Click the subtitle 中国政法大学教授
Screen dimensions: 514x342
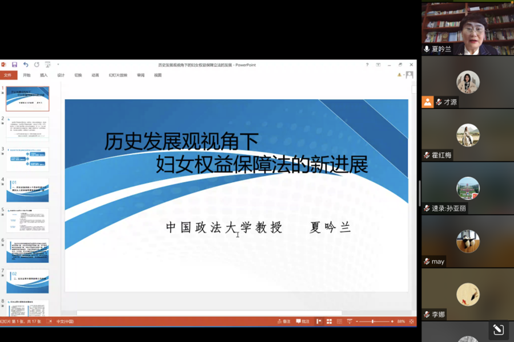coord(224,227)
